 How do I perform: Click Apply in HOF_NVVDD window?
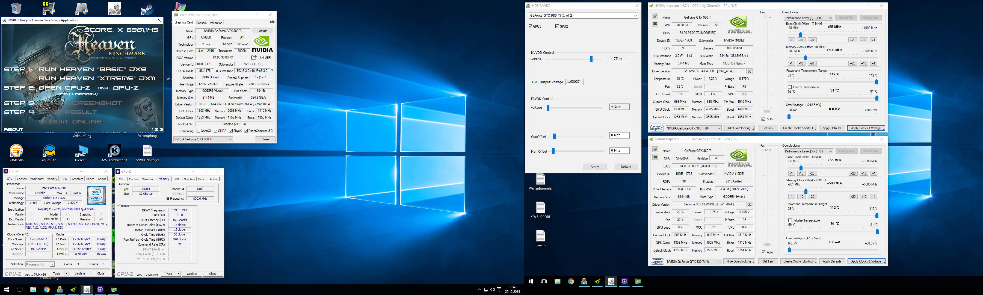coord(594,167)
